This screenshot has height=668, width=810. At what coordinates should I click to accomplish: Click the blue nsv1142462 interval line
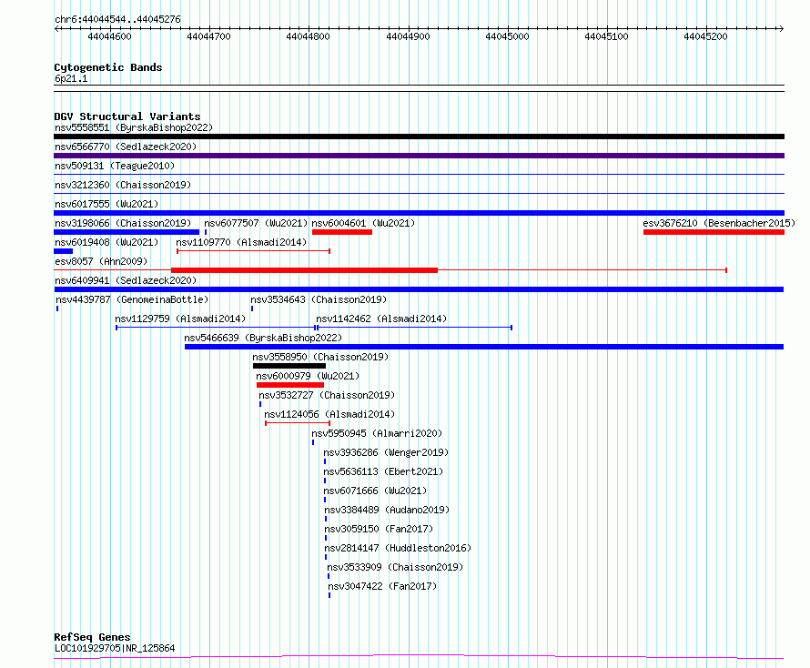pyautogui.click(x=414, y=328)
